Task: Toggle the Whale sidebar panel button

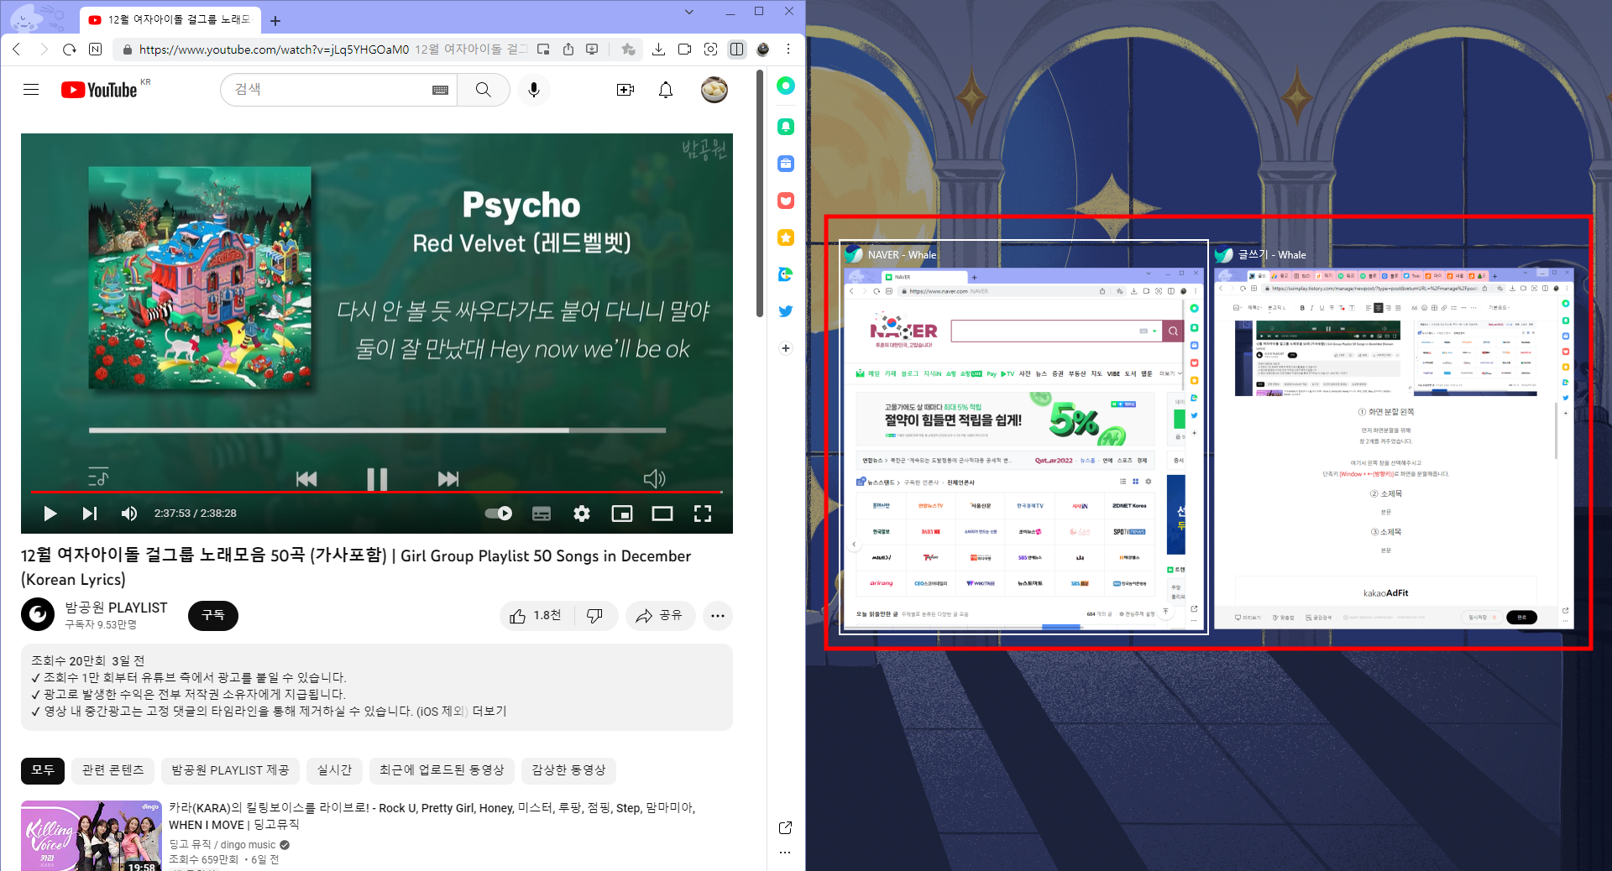Action: [736, 50]
